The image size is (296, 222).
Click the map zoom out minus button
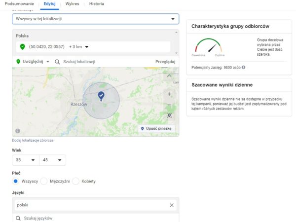(x=169, y=105)
